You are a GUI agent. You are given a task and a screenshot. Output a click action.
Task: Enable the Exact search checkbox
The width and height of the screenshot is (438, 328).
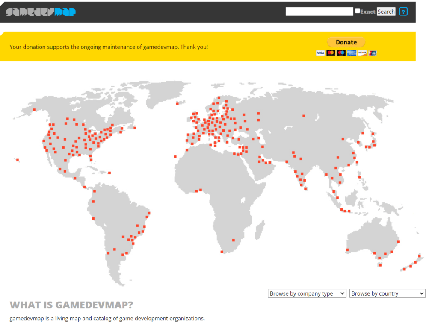click(x=357, y=10)
